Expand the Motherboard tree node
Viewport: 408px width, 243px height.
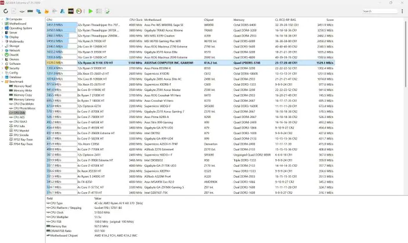point(2,24)
